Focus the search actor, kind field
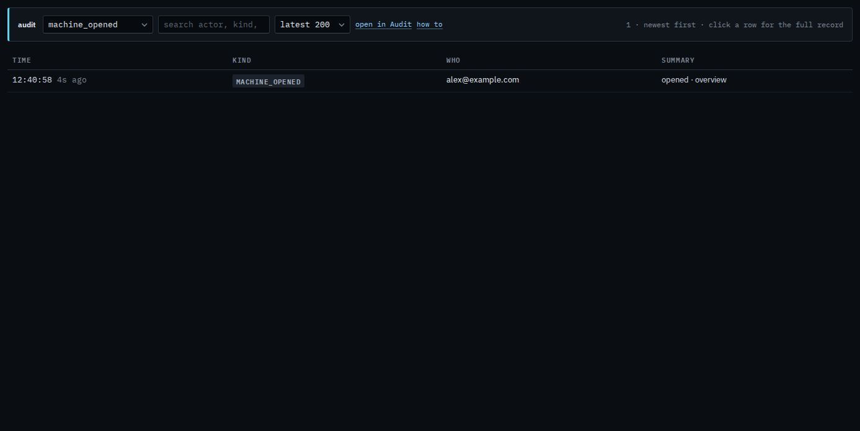 coord(214,25)
